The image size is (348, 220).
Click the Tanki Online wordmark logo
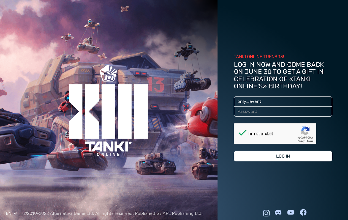point(108,149)
